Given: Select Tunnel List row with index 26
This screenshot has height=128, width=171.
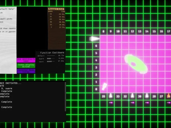Looking at the screenshot, I should (57, 22).
